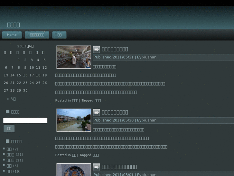This screenshot has width=234, height=176.
Task: Open title of post published 2011/05/31
Action: pyautogui.click(x=115, y=49)
